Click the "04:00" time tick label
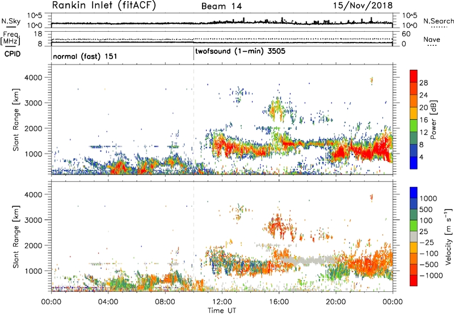 108,302
